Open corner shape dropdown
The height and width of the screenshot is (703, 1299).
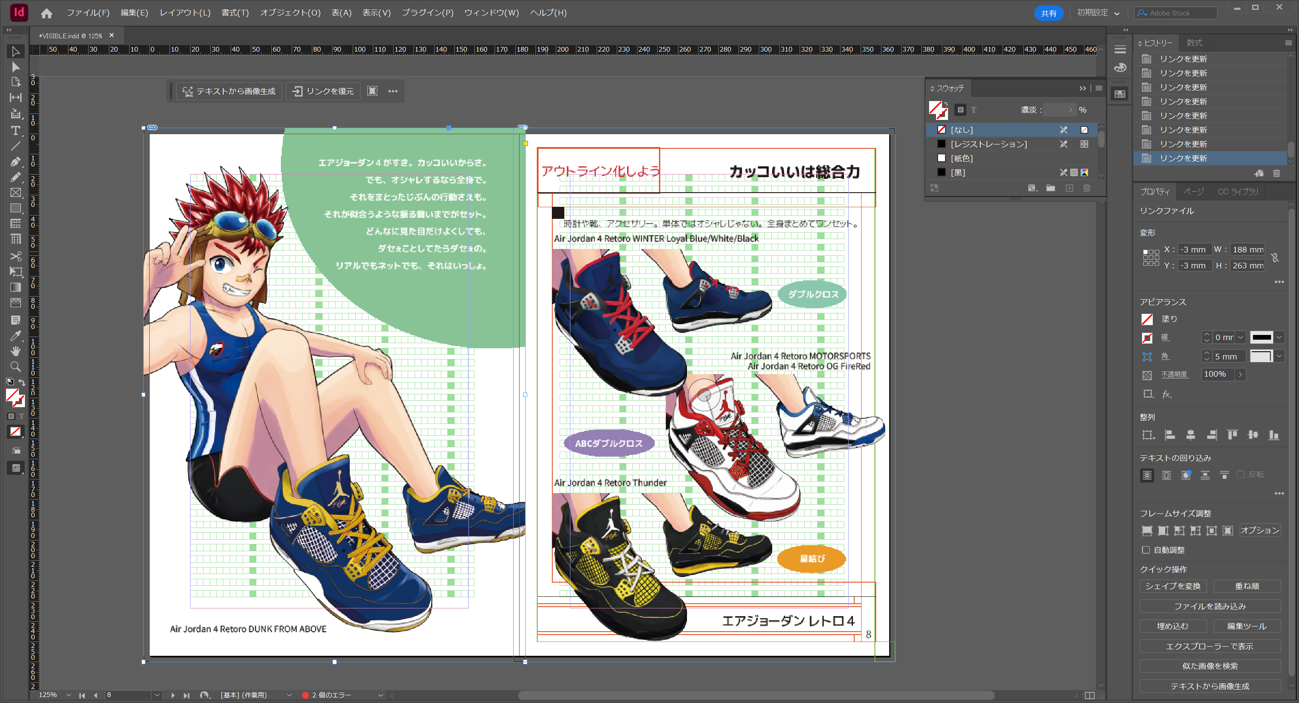click(x=1279, y=356)
